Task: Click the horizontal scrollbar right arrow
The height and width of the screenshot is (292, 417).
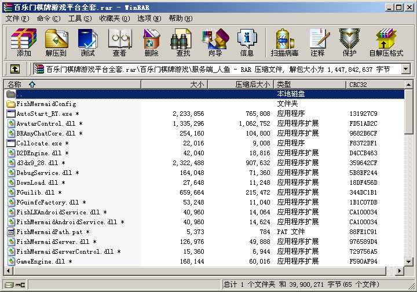Action: (399, 271)
